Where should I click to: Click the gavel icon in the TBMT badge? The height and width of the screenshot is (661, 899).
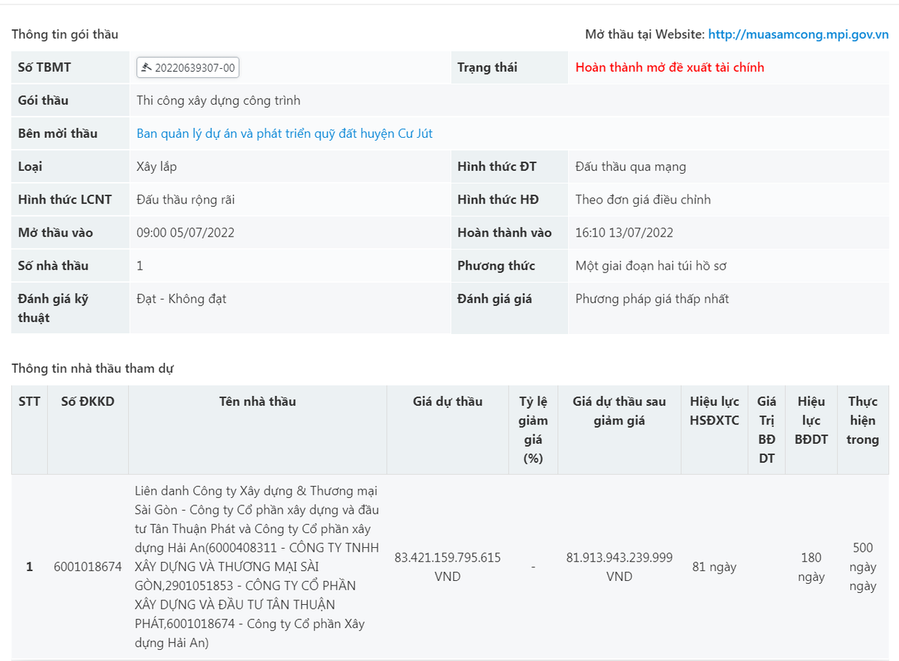click(x=146, y=68)
